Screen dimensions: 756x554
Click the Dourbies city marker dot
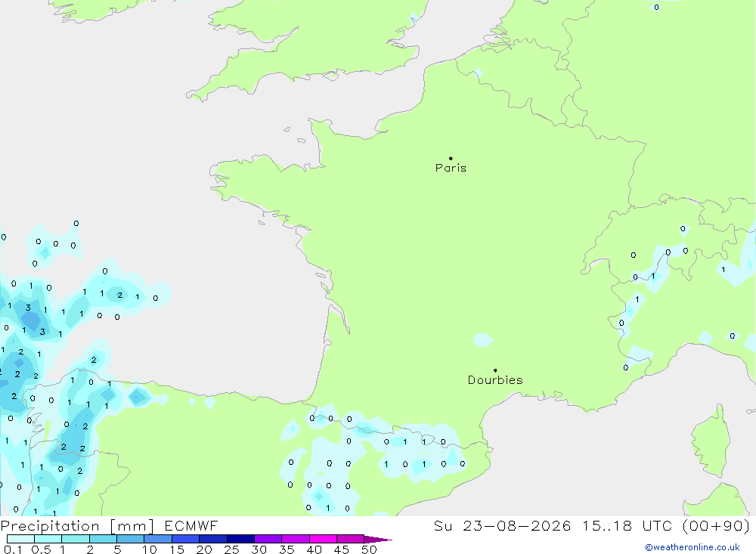click(495, 370)
